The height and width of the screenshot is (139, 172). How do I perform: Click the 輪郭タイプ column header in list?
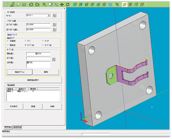coord(23,89)
